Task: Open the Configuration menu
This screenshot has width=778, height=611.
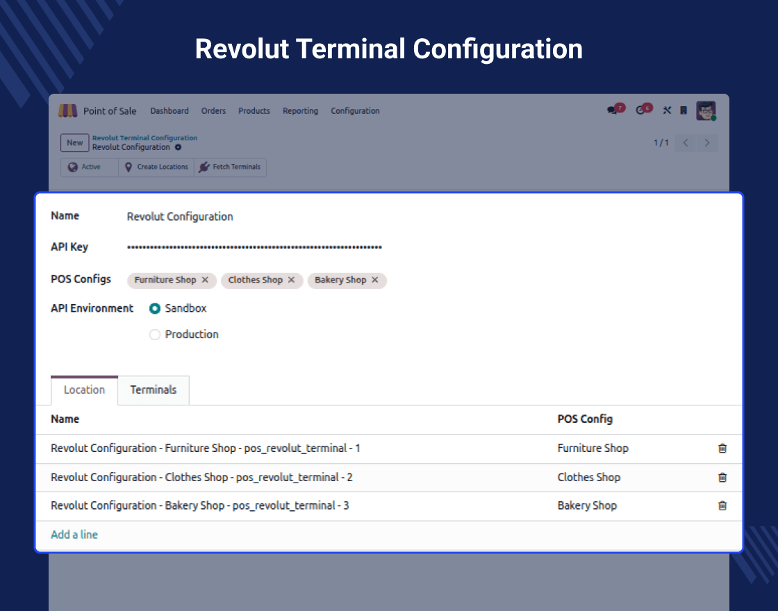Action: 355,110
